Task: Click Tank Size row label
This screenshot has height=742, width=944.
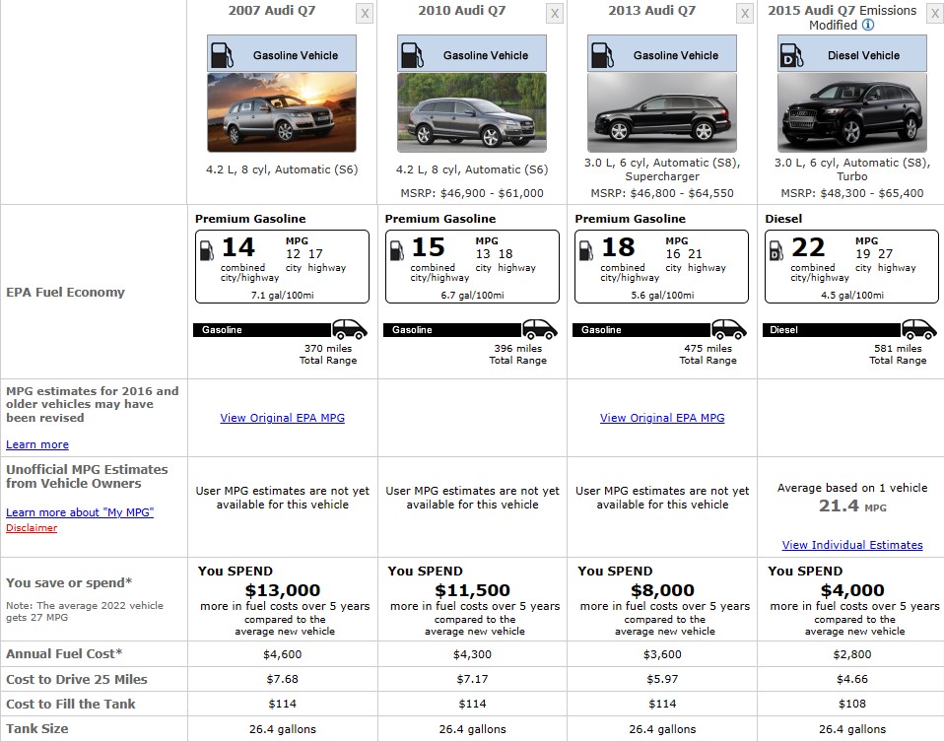Action: [x=37, y=728]
